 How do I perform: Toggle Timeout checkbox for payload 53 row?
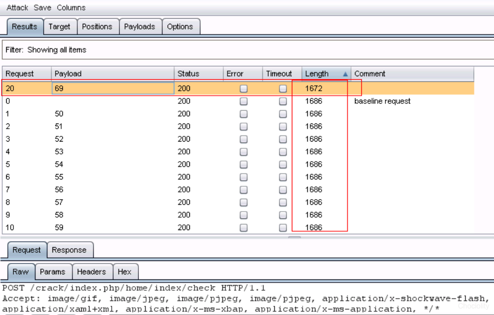(283, 151)
